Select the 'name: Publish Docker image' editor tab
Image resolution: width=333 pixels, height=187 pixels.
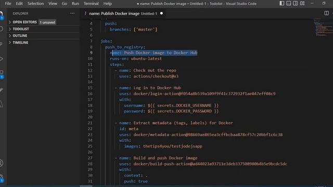click(123, 14)
